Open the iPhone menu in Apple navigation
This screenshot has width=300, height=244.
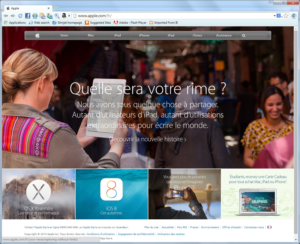point(144,35)
